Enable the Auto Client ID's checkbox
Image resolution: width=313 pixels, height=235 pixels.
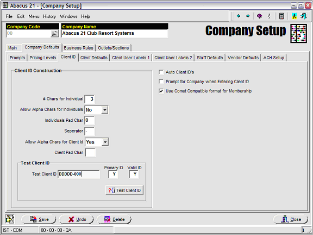click(x=161, y=72)
